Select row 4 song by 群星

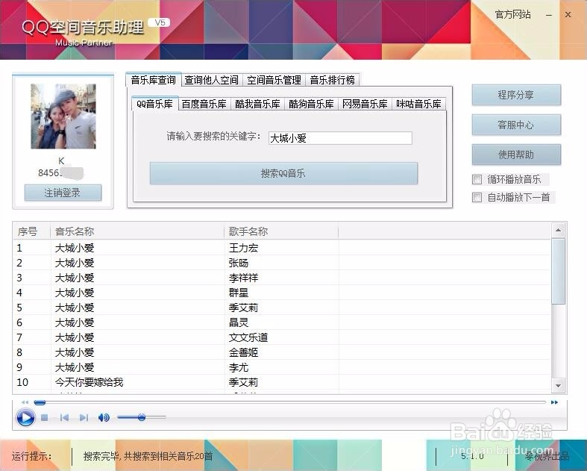282,293
